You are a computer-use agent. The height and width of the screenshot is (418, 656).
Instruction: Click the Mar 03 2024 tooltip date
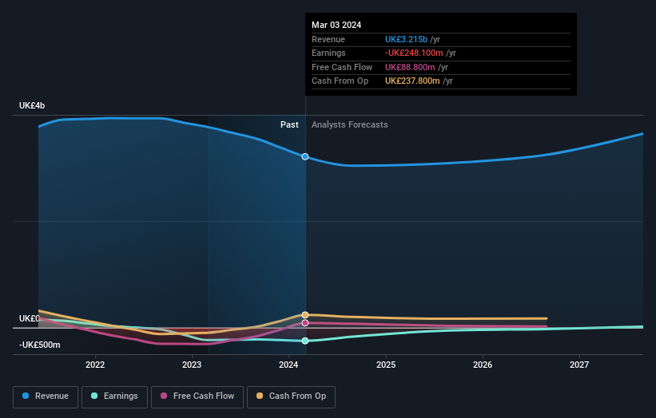pos(336,25)
